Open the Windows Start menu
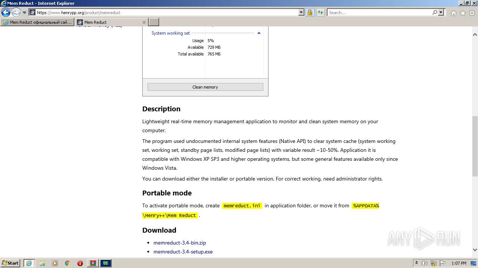 pyautogui.click(x=10, y=263)
